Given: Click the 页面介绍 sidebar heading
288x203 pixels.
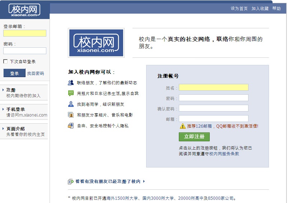Looking at the screenshot, I should 15,128.
